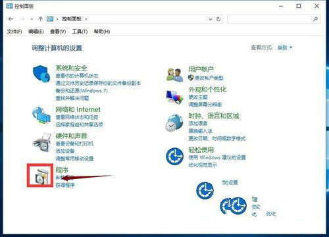Click the title bar Control Panel icon

(x=9, y=6)
